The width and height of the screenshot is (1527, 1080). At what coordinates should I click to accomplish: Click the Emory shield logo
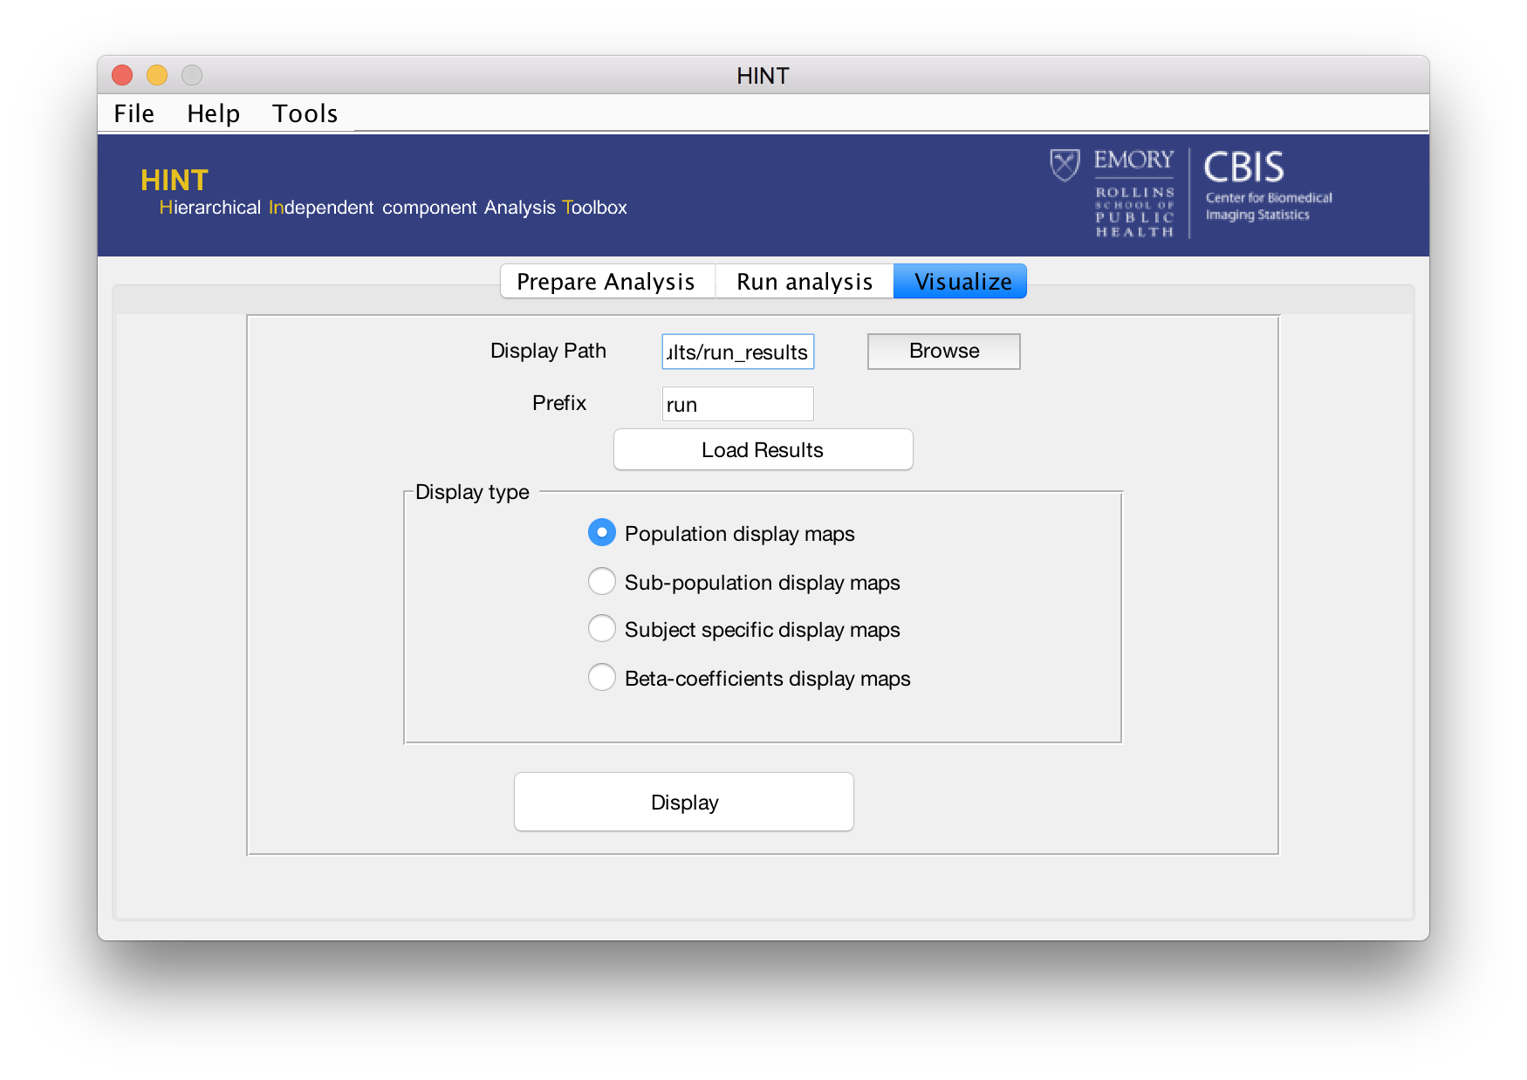point(1065,165)
